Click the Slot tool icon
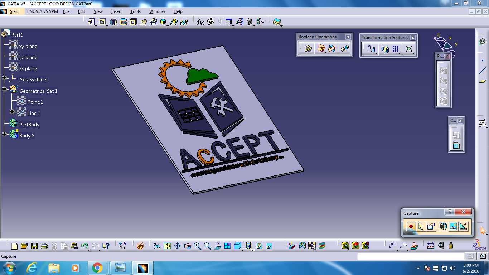This screenshot has width=489, height=275. point(153,22)
